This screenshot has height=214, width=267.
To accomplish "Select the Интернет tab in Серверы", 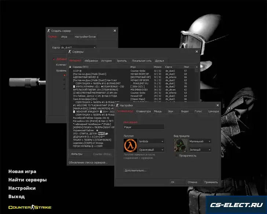I will (75, 61).
